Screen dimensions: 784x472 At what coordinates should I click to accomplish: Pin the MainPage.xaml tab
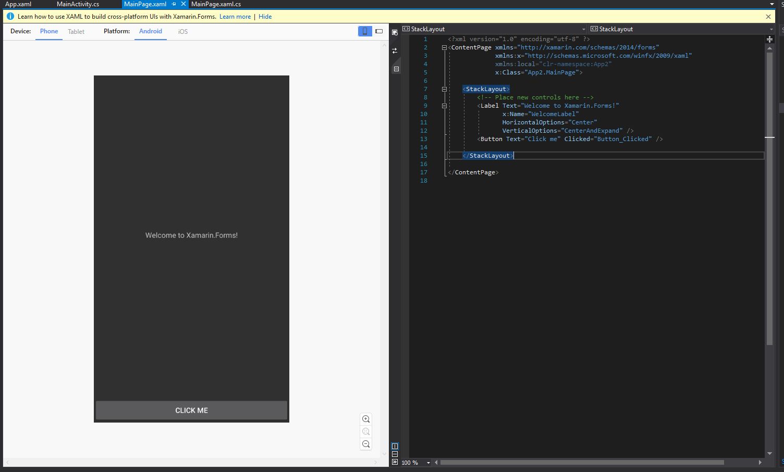point(174,4)
